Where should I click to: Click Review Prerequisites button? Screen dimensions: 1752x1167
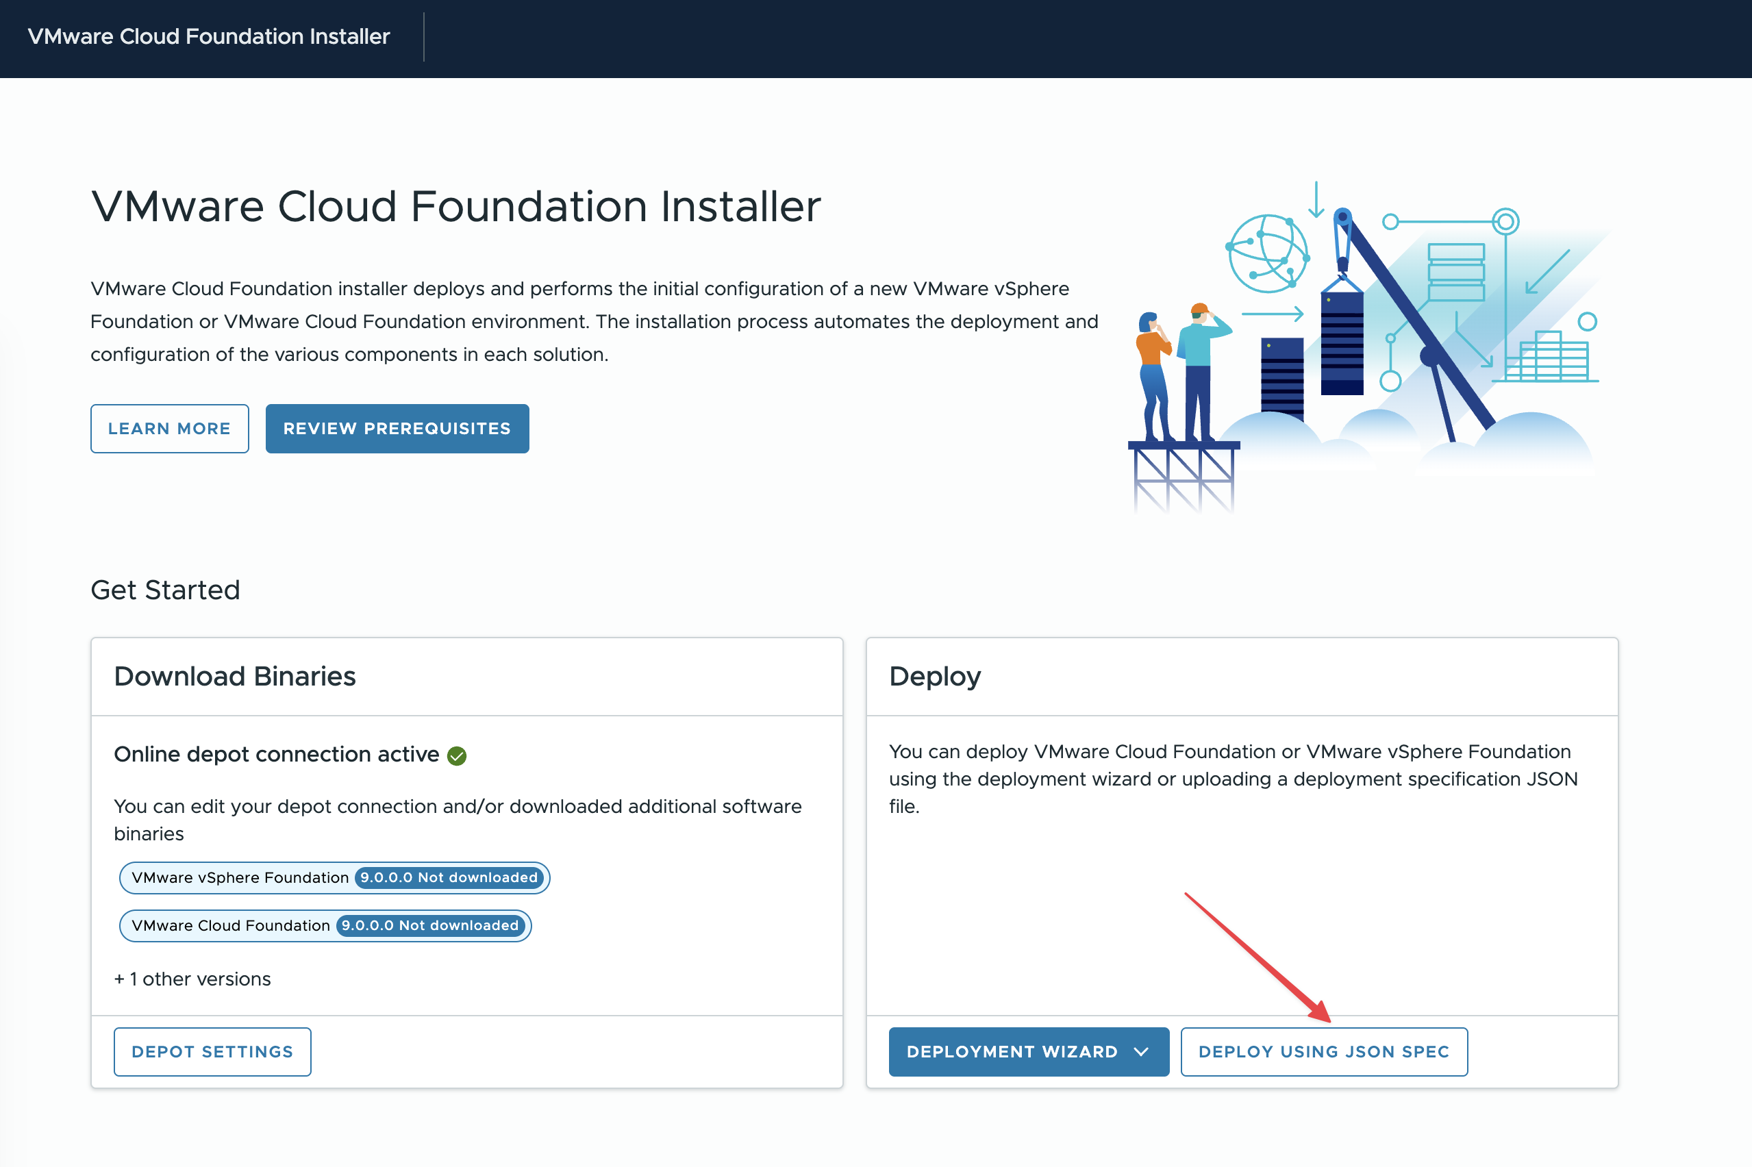click(x=397, y=429)
